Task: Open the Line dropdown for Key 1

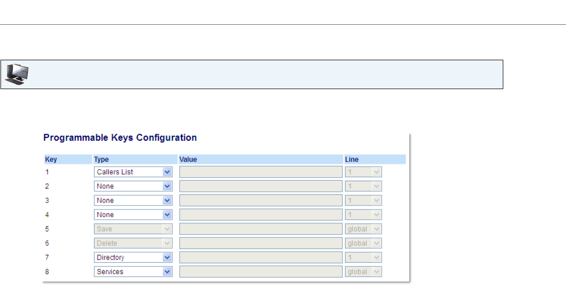Action: [363, 172]
